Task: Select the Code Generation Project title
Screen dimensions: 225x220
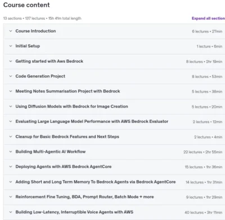Action: (x=40, y=76)
